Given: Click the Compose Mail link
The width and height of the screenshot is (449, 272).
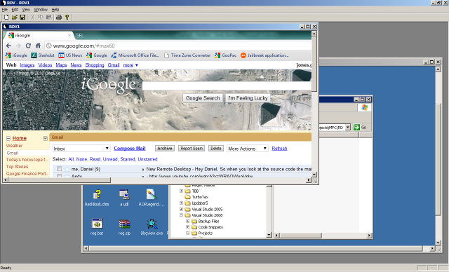Looking at the screenshot, I should pos(130,149).
